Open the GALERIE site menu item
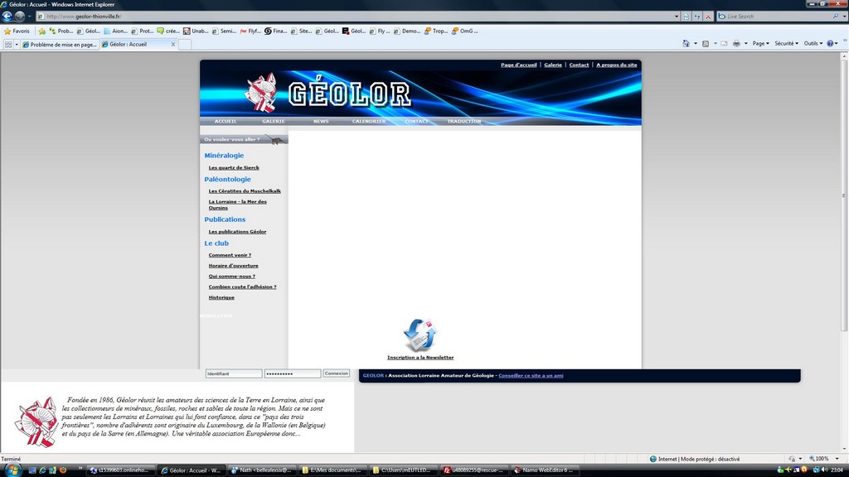The image size is (849, 477). 274,121
